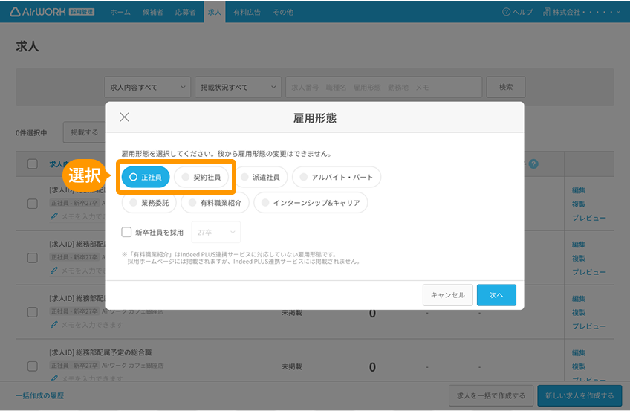Screen dimensions: 630x411
Task: Select 派遣社員 employment type
Action: [x=260, y=177]
